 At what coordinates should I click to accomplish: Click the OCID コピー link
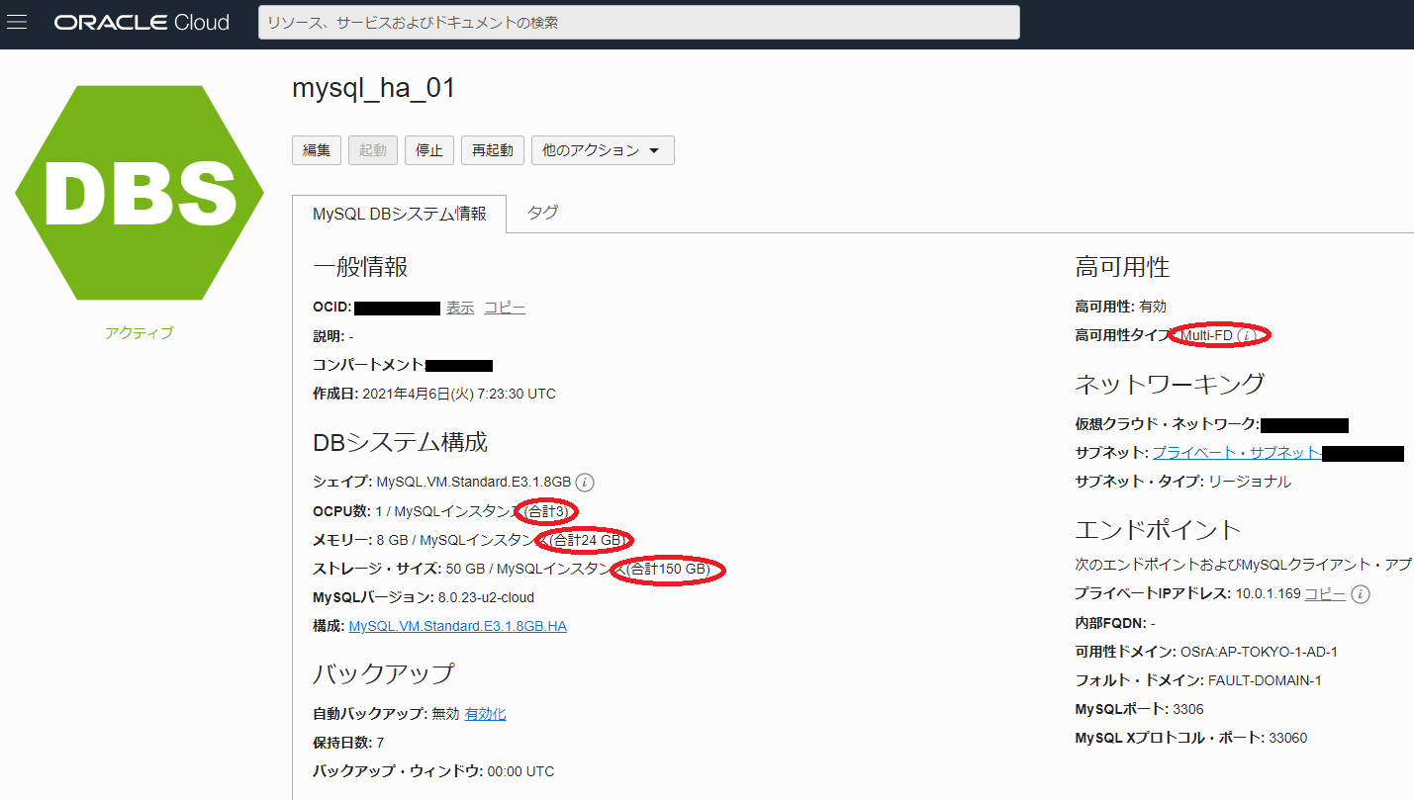(x=505, y=308)
